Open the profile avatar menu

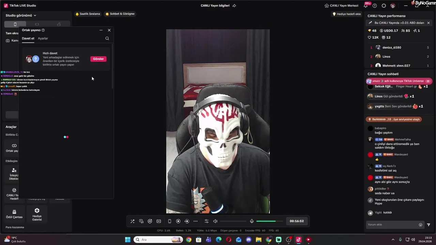[x=393, y=6]
